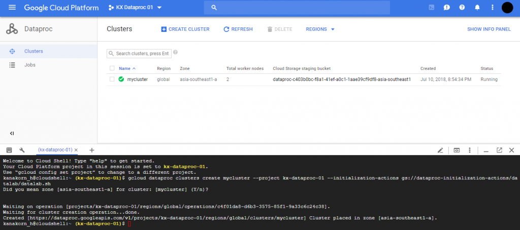Click the CREATE CLUSTER button
This screenshot has height=230, width=520.
(185, 29)
